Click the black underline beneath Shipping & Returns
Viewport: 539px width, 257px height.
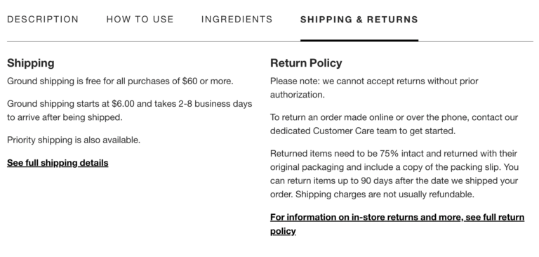click(359, 40)
